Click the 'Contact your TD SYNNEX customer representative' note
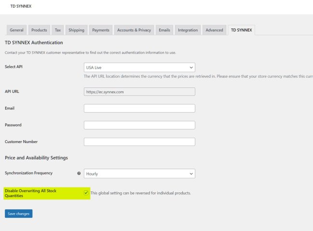This screenshot has width=313, height=231. (x=90, y=53)
